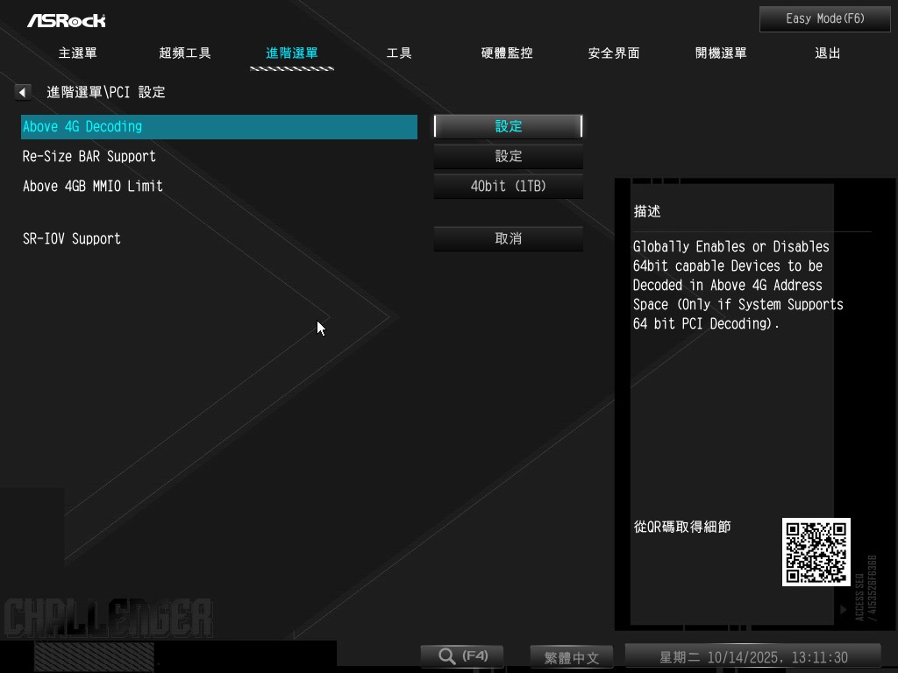Click the date and time display
Screen dimensions: 898x673
pyautogui.click(x=752, y=657)
